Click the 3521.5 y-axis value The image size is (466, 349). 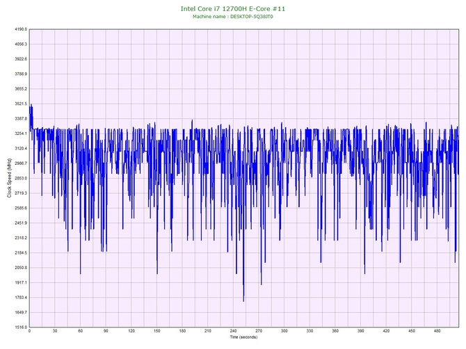coord(21,104)
